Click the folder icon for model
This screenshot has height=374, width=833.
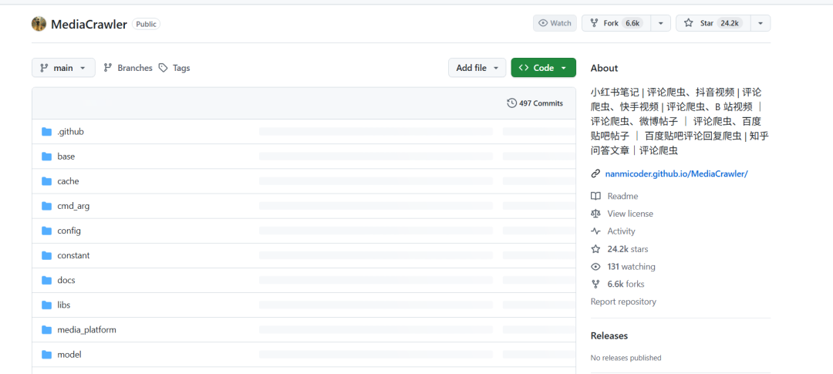click(47, 355)
